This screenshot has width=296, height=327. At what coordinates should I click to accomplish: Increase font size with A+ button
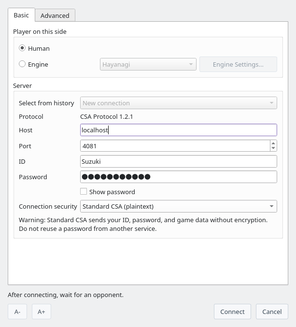click(x=41, y=312)
